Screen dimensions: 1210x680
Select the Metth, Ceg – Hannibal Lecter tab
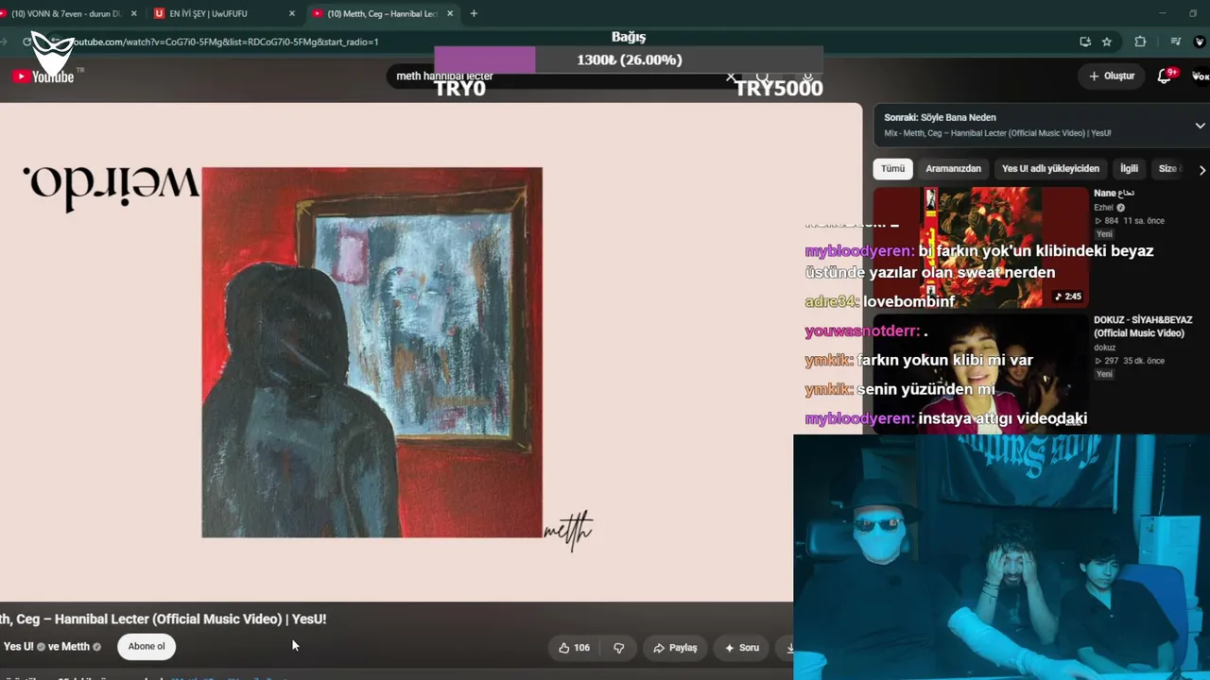tap(383, 13)
